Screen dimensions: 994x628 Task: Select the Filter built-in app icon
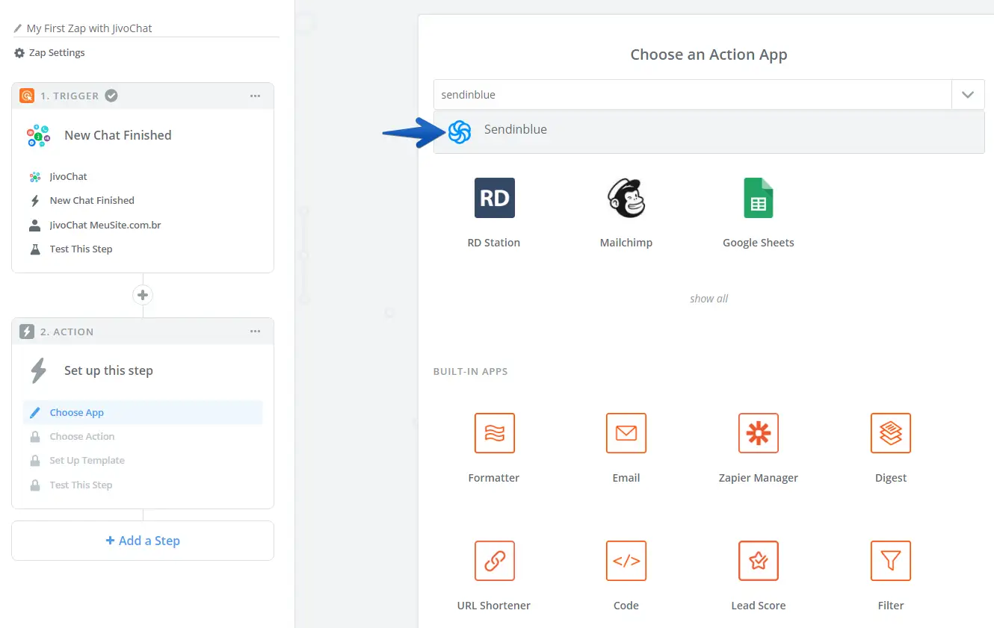(890, 561)
